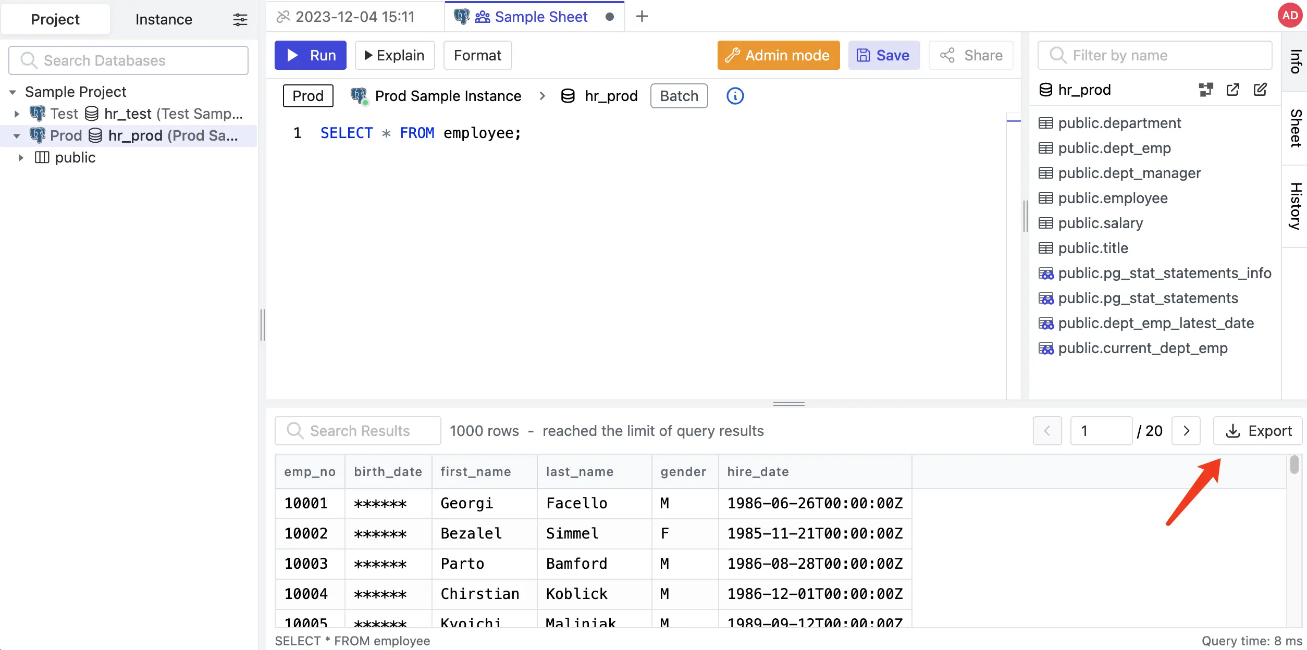Image resolution: width=1307 pixels, height=650 pixels.
Task: Sort by emp_no column header
Action: [310, 471]
